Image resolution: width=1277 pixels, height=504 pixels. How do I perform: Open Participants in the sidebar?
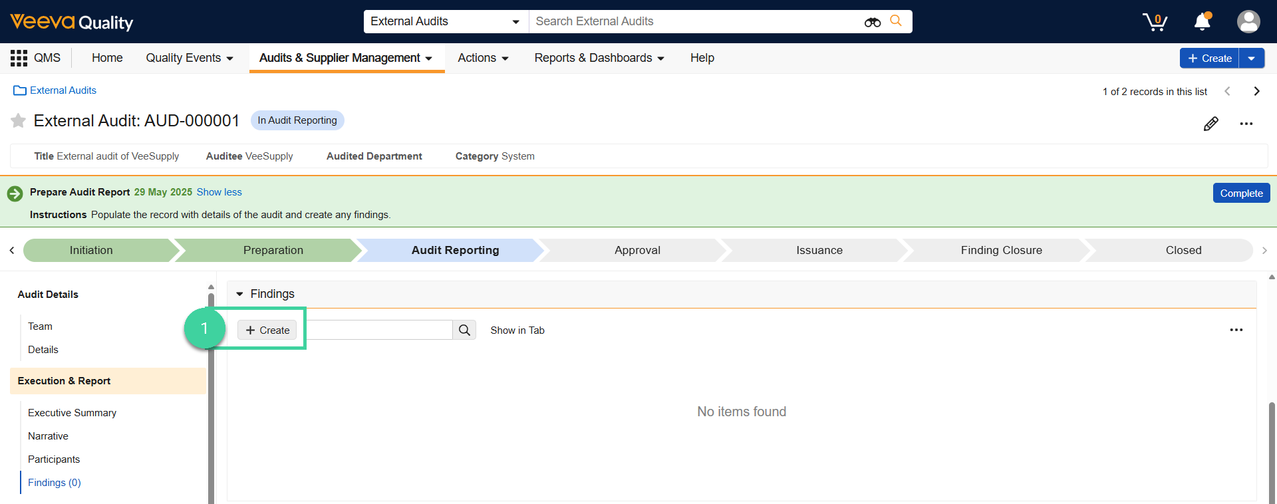pos(54,459)
